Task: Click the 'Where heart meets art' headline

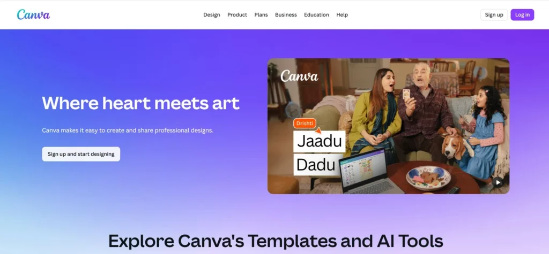Action: [141, 103]
